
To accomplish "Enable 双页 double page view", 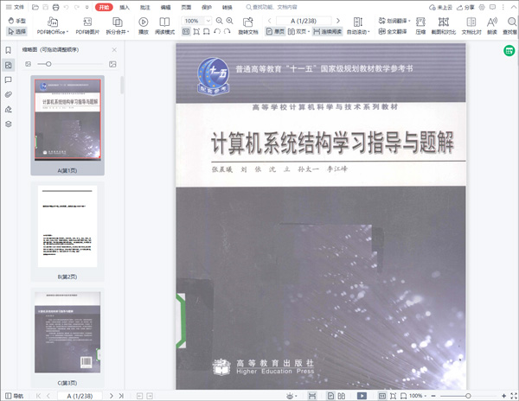I will [x=298, y=32].
